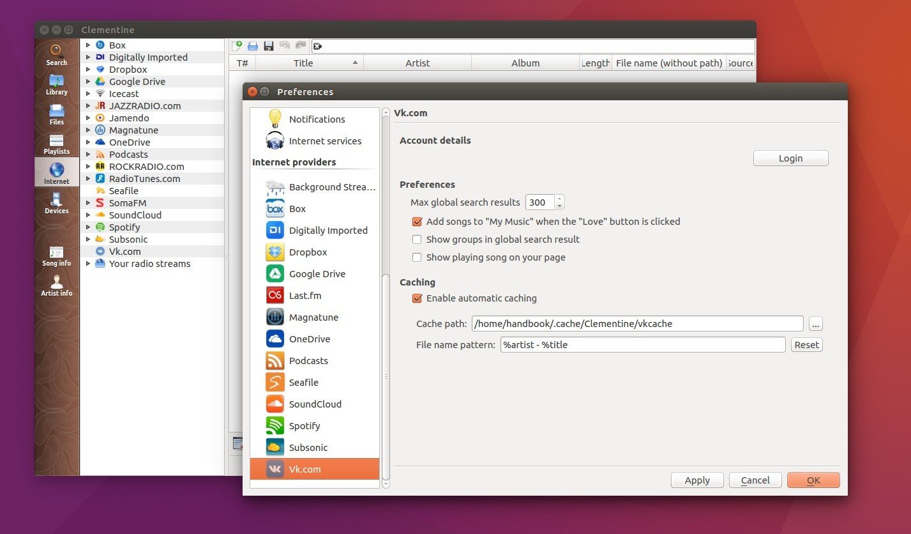Expand the Dropbox tree node

[x=89, y=70]
